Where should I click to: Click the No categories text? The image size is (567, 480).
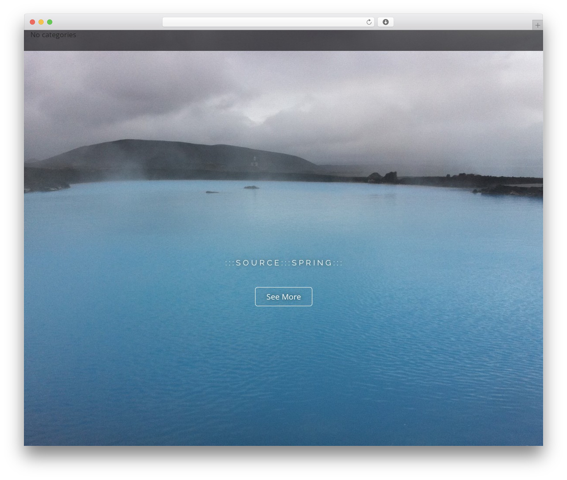pyautogui.click(x=53, y=35)
